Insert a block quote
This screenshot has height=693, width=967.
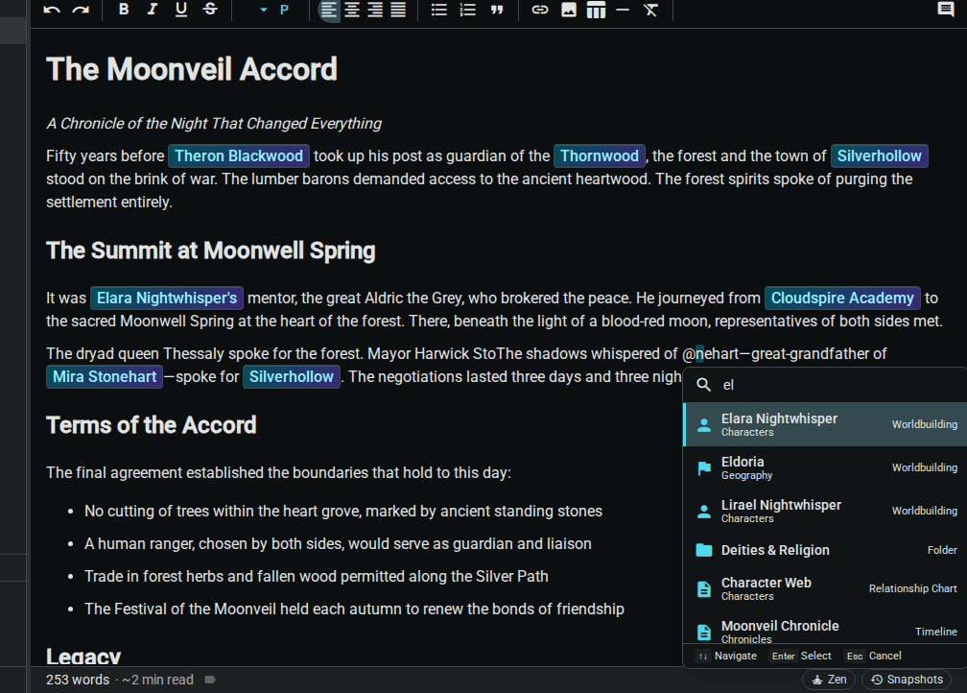pyautogui.click(x=497, y=10)
